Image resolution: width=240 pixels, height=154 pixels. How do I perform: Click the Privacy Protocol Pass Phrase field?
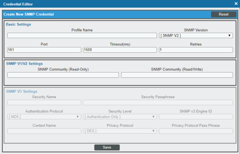[x=196, y=131]
